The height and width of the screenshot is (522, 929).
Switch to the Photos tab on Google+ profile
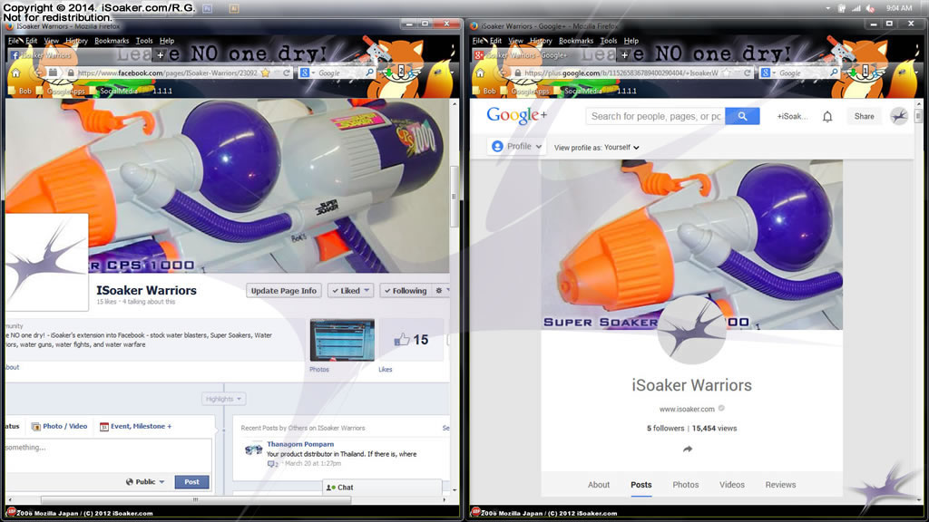click(x=686, y=485)
